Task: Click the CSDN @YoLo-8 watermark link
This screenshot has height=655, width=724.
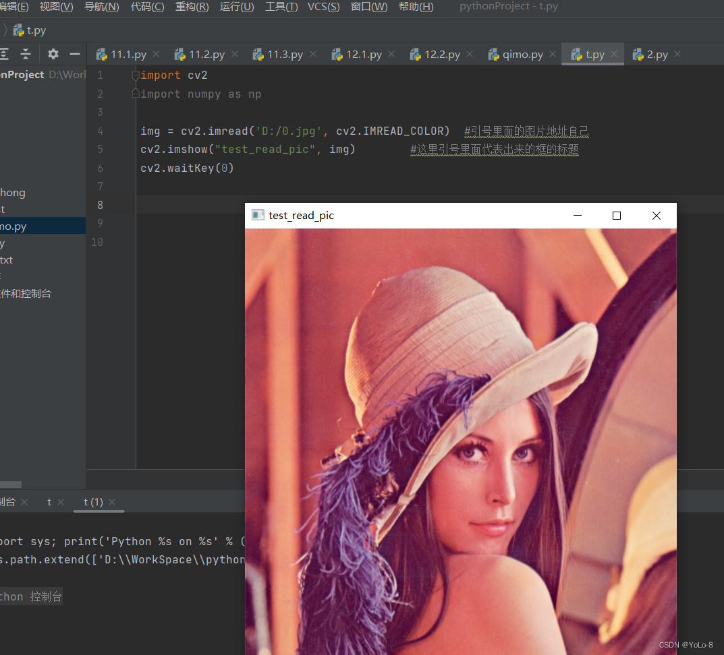Action: coord(686,644)
